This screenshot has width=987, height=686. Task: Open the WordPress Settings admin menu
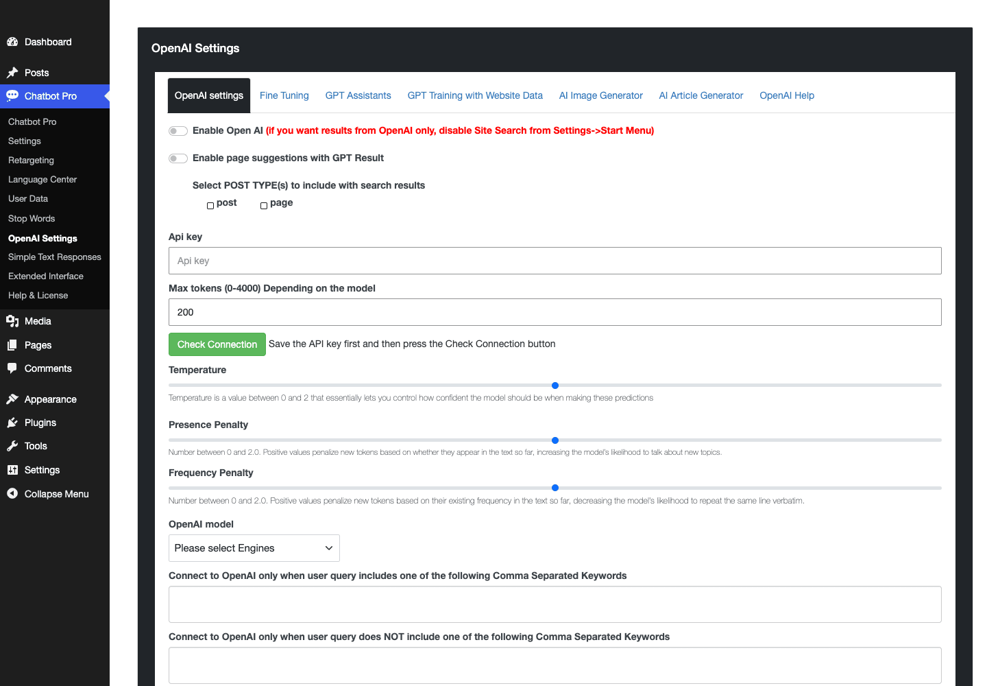point(42,470)
